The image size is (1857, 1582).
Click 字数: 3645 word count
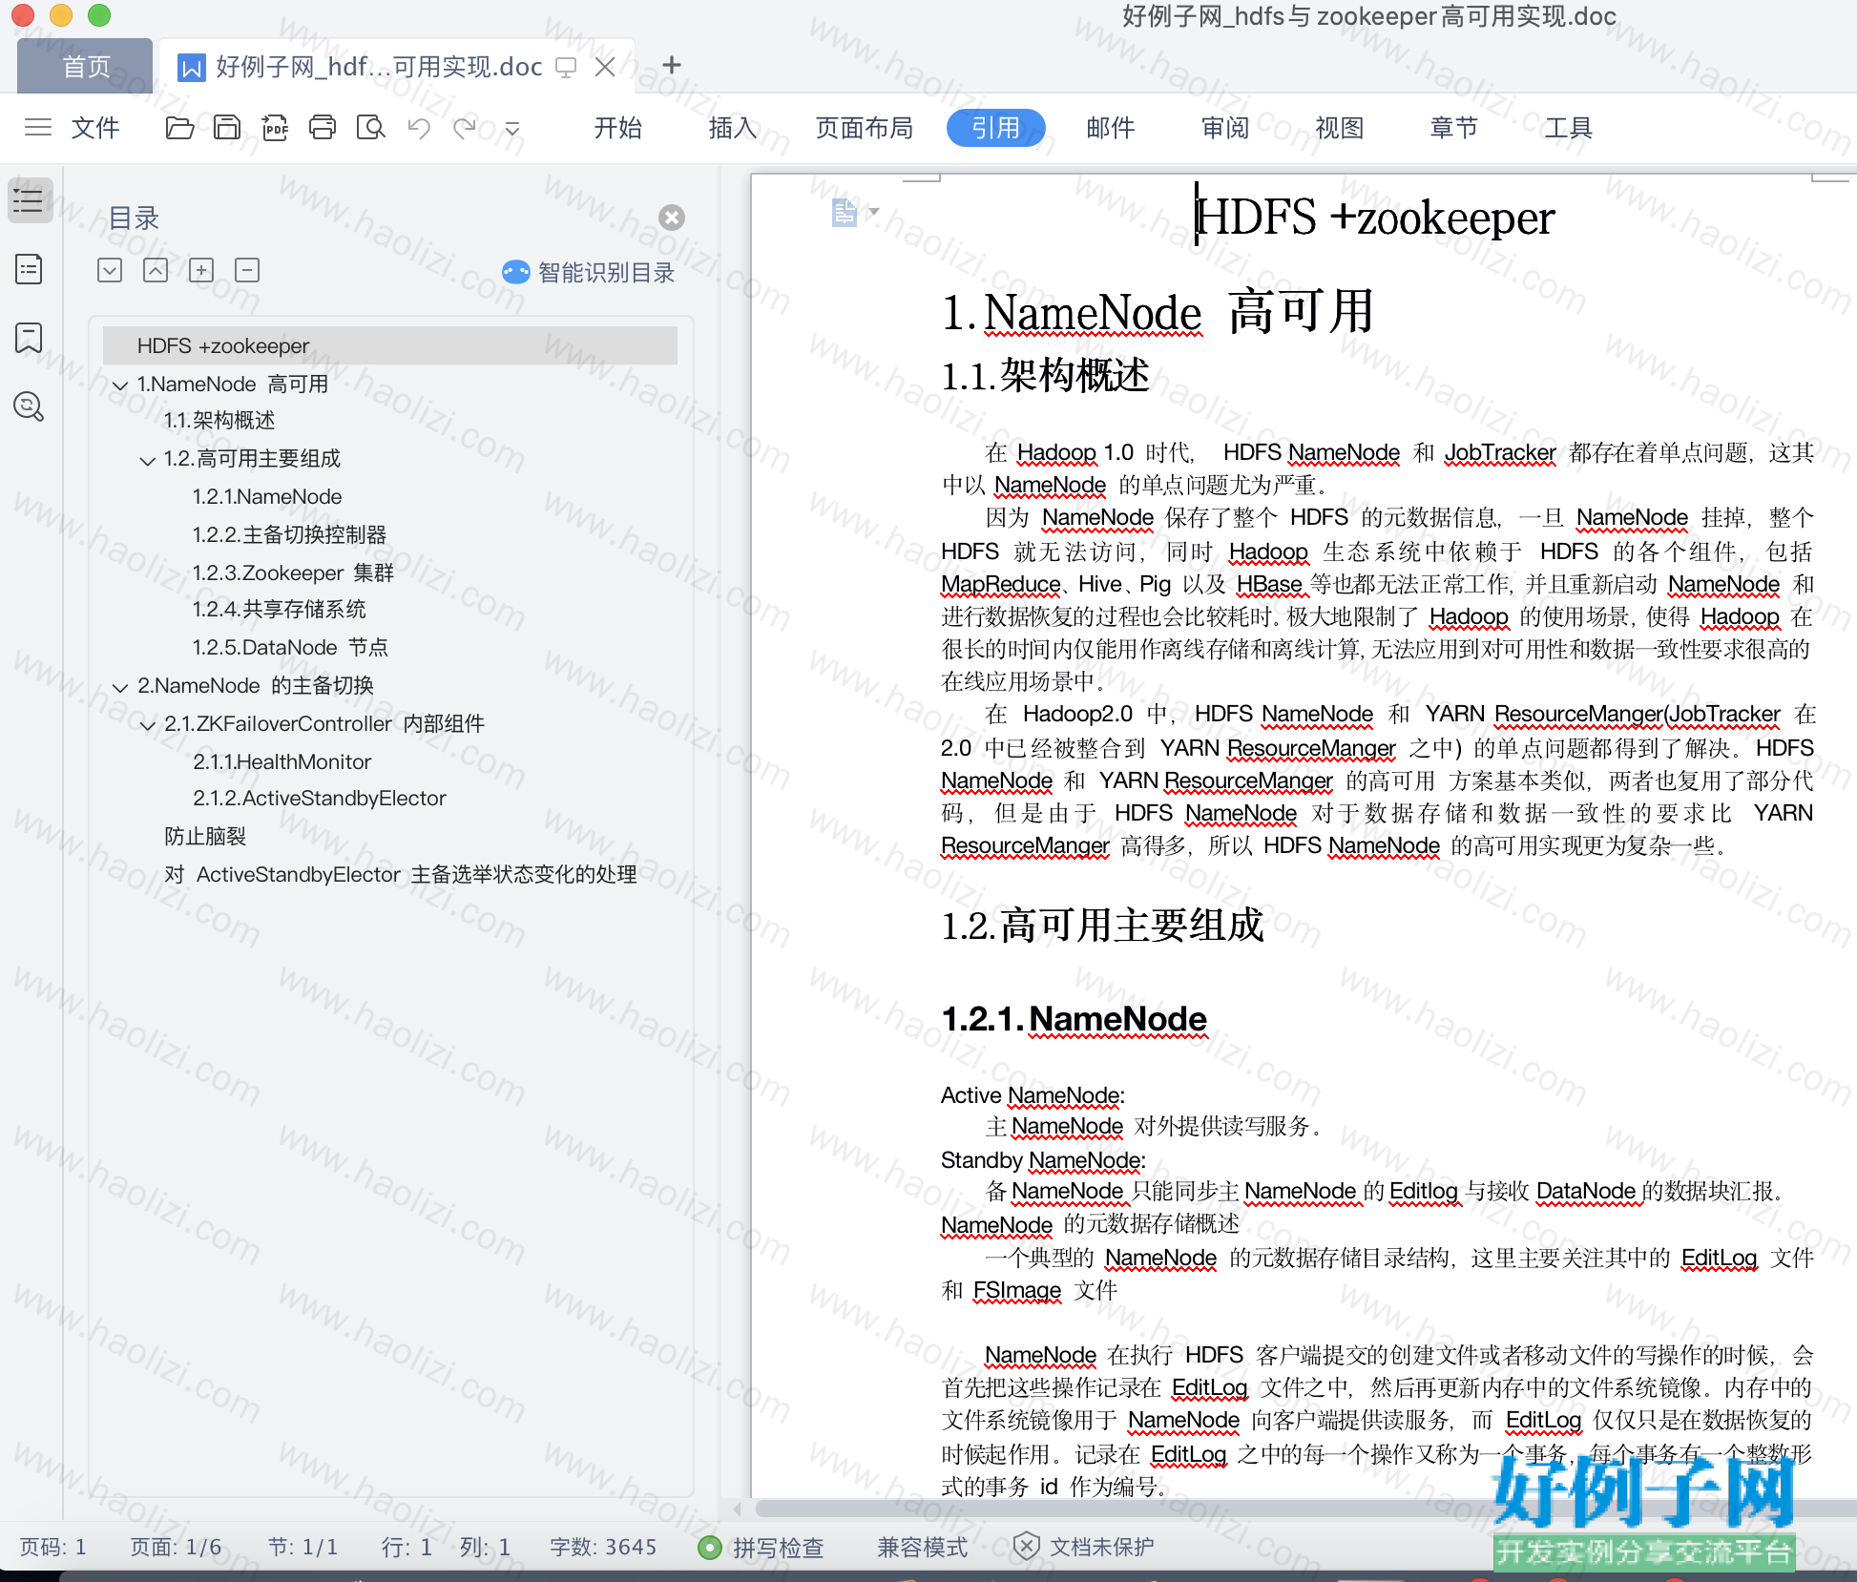pyautogui.click(x=603, y=1547)
